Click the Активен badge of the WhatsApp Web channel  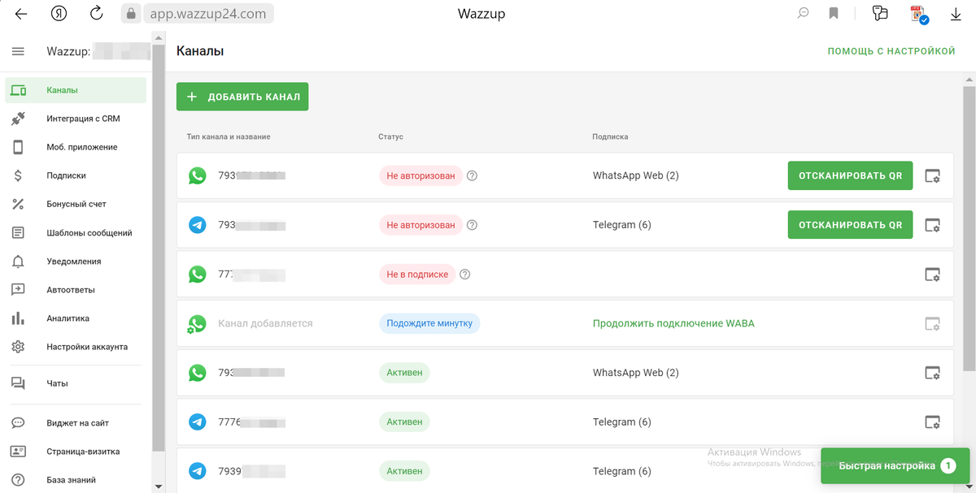click(404, 373)
